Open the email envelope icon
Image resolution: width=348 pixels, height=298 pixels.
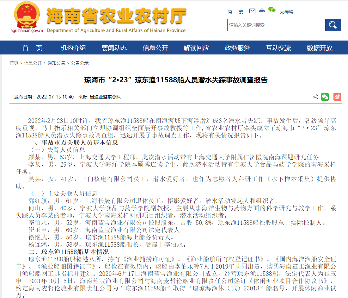252,11
